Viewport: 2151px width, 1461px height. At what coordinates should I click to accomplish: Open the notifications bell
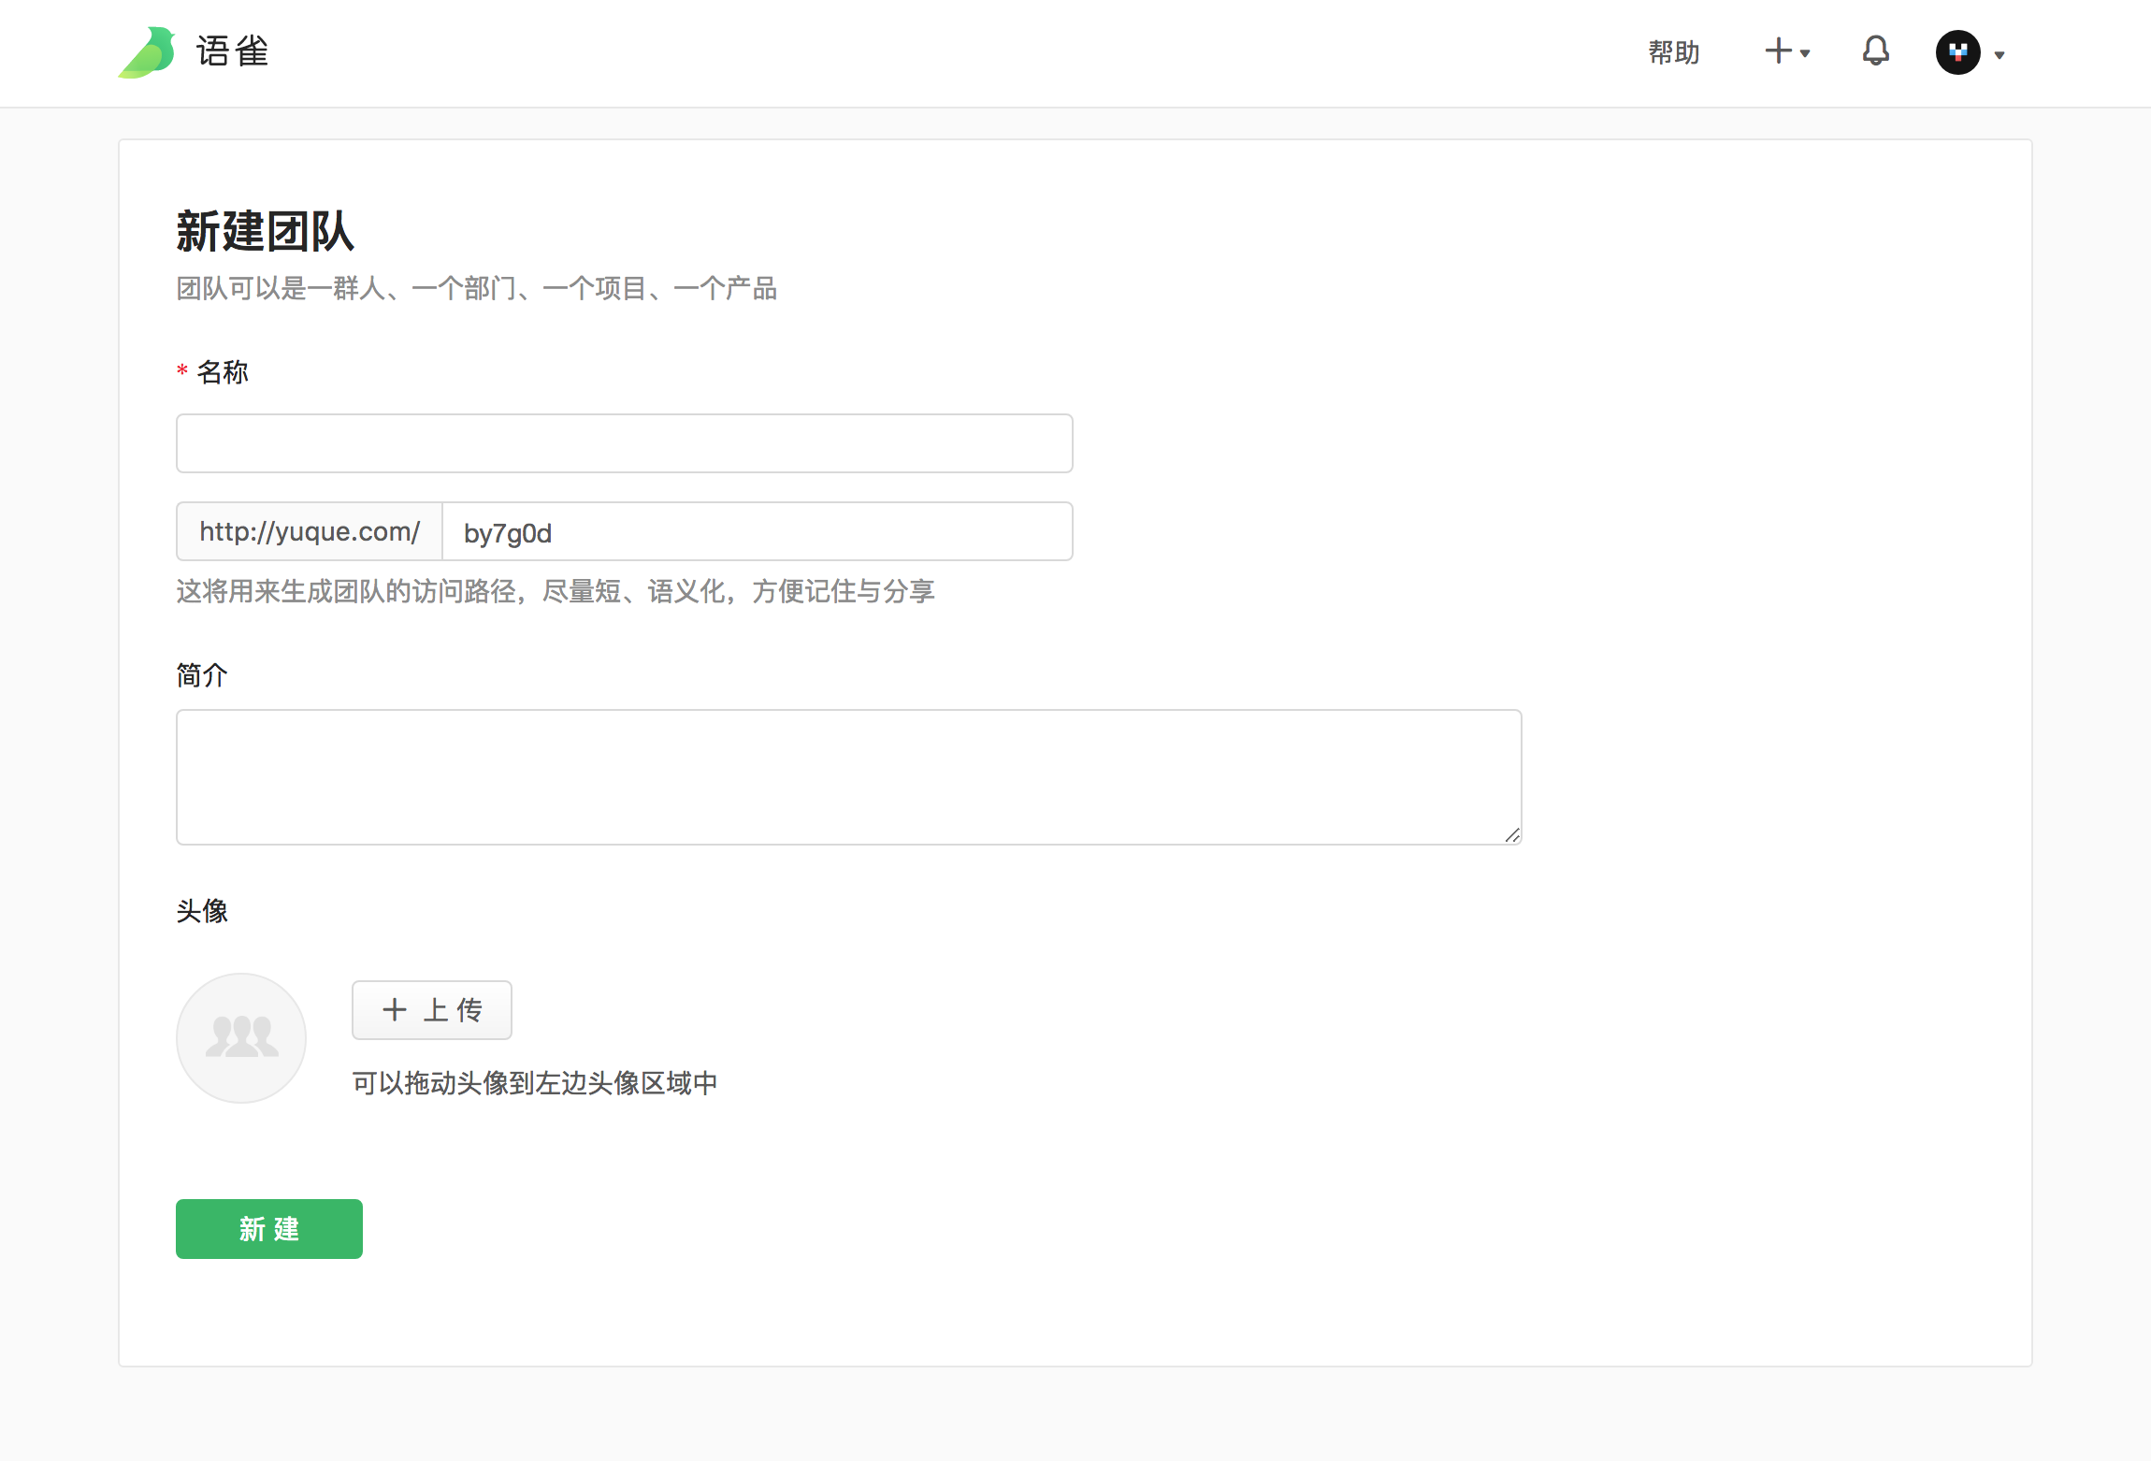pos(1875,51)
